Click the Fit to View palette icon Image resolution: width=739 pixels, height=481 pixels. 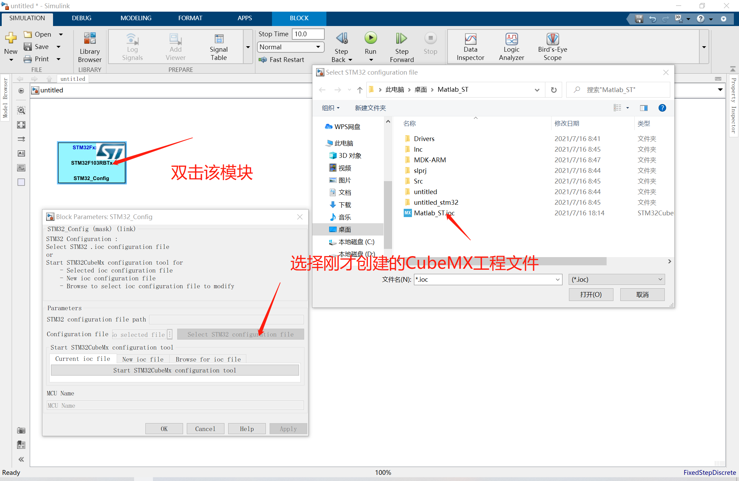(x=21, y=125)
